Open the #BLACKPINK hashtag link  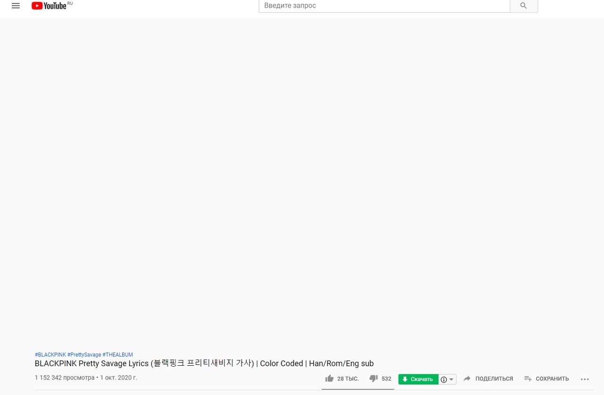click(x=50, y=355)
